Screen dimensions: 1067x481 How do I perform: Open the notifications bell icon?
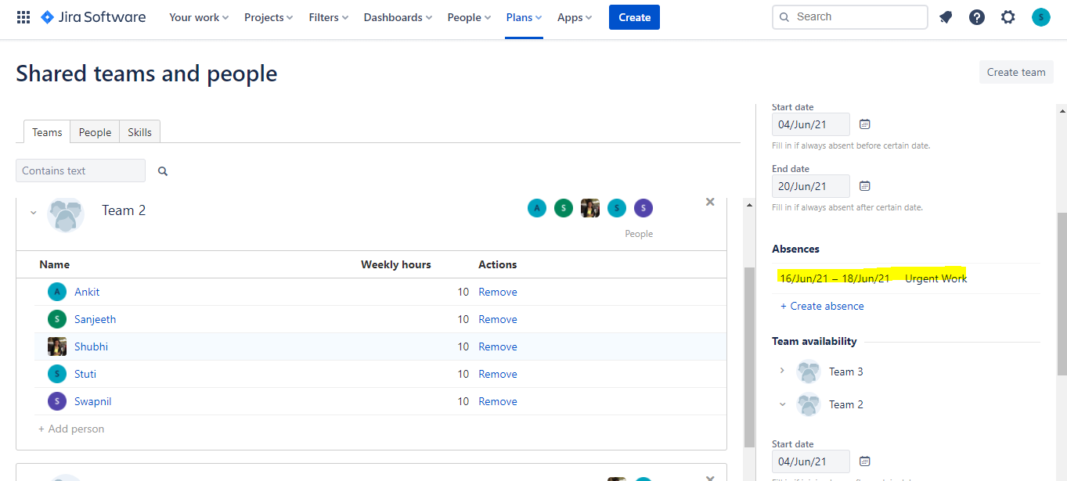tap(946, 17)
